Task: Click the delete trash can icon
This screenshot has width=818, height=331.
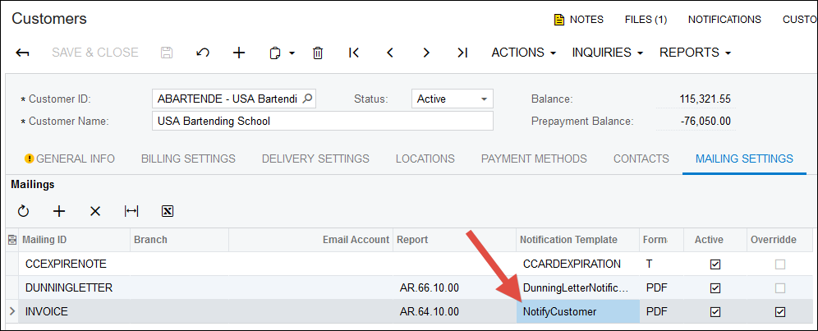Action: coord(318,53)
